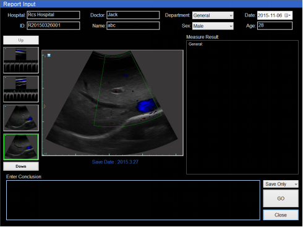Click the main ultrasound preview image
This screenshot has height=227, width=303.
point(113,103)
